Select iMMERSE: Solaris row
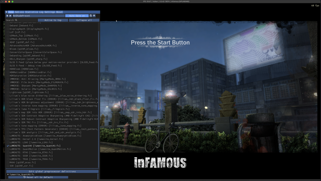Image resolution: width=321 pixels, height=181 pixels. tap(36, 89)
